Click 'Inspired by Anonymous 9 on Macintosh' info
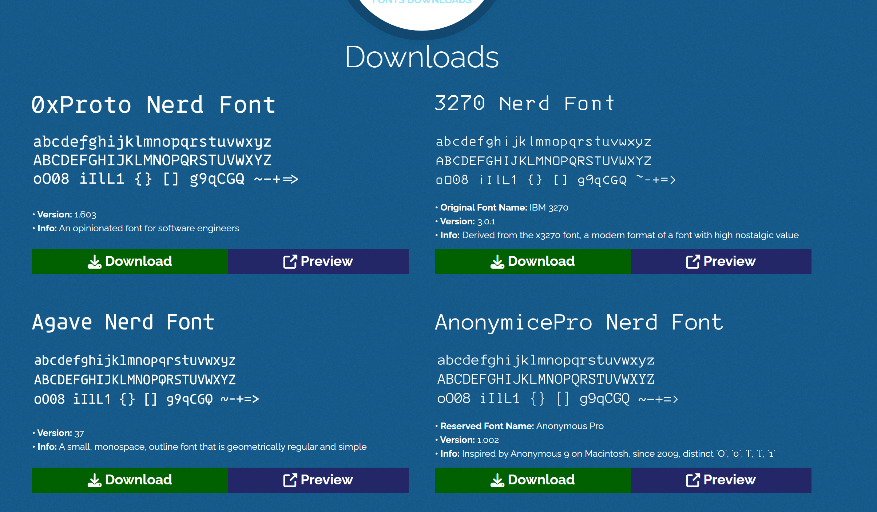The width and height of the screenshot is (877, 512). [x=605, y=454]
